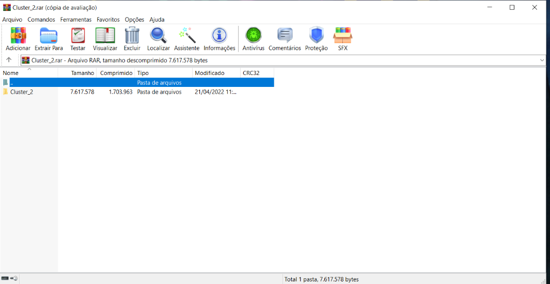Click "Pasta de arquivos" in Cluster_2 row
Image resolution: width=550 pixels, height=284 pixels.
pos(159,92)
